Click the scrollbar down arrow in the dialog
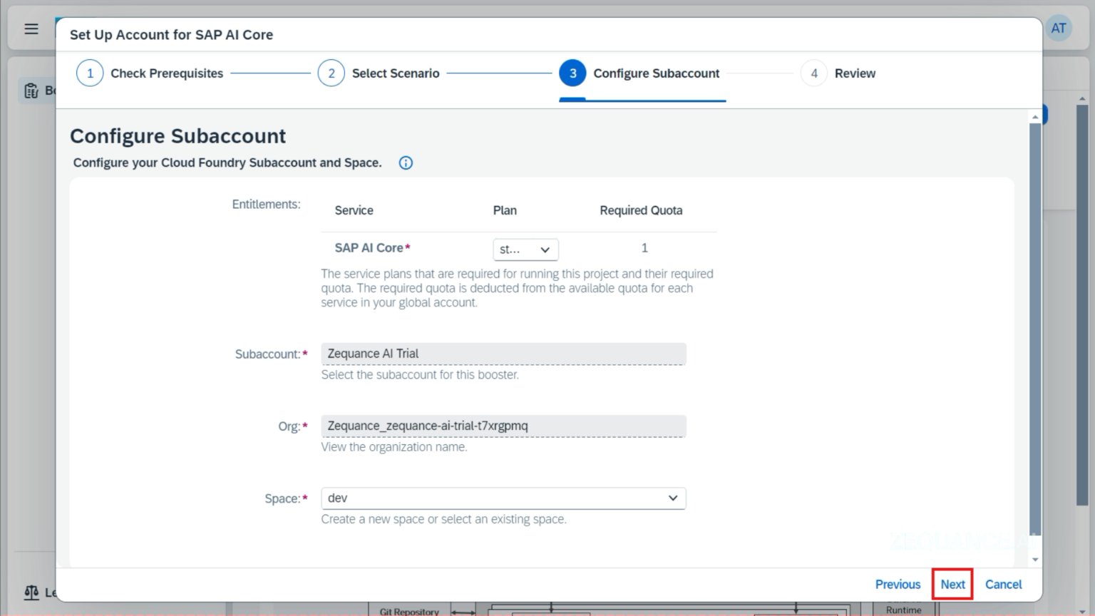The height and width of the screenshot is (616, 1095). pyautogui.click(x=1034, y=560)
